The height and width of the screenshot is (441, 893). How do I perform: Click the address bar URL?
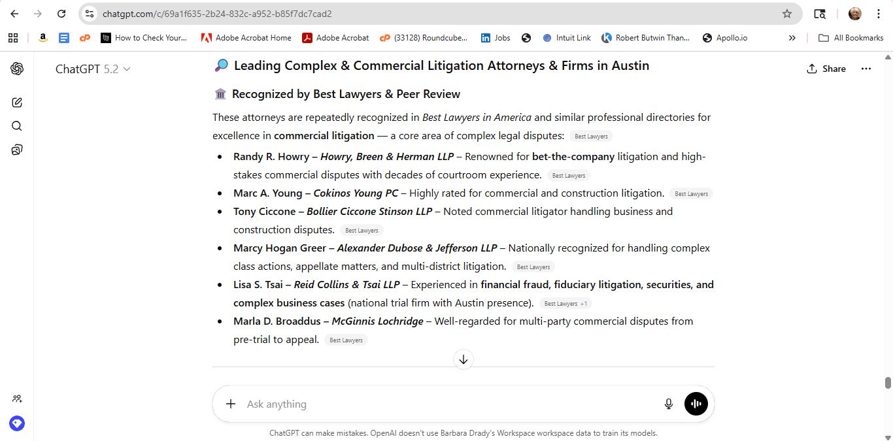click(x=217, y=14)
